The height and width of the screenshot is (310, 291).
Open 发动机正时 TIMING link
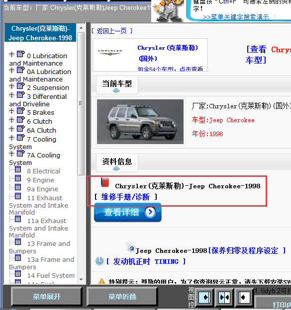(146, 261)
